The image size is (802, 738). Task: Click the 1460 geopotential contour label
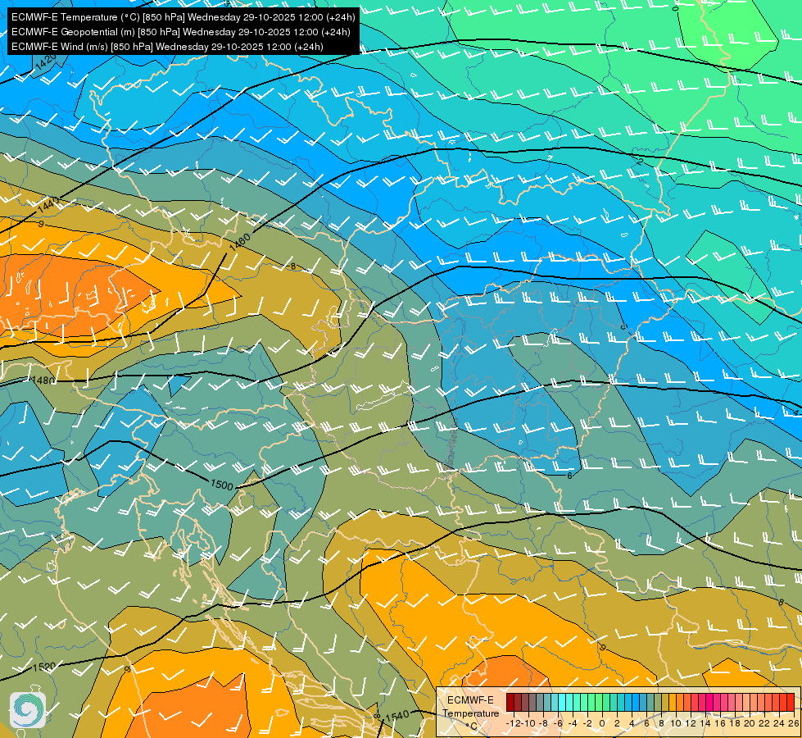[x=240, y=242]
